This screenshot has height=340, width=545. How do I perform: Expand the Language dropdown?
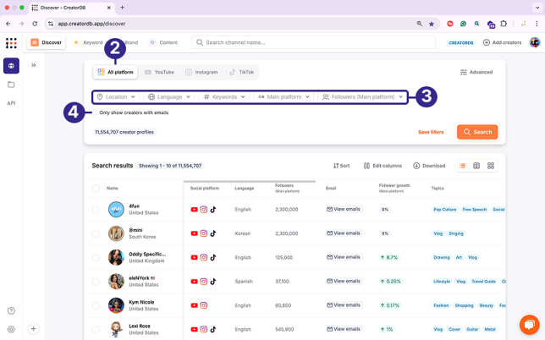[x=169, y=97]
